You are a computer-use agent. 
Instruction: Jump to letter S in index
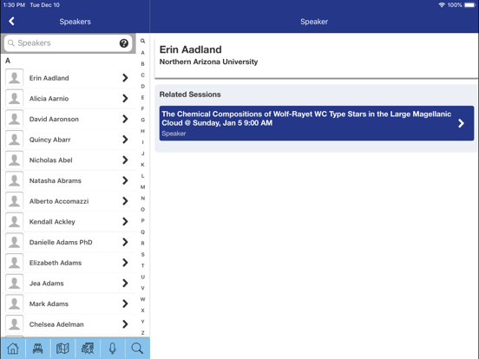pyautogui.click(x=142, y=254)
